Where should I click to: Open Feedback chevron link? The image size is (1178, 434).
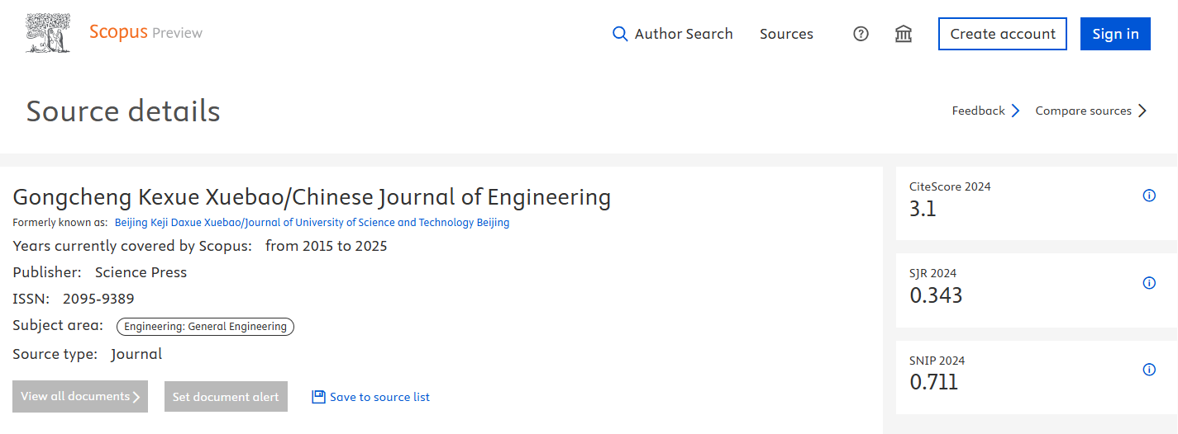(1016, 111)
